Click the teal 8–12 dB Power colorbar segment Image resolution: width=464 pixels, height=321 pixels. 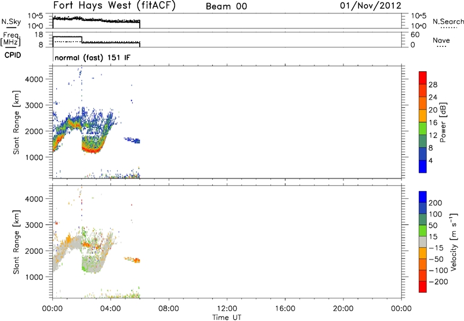(x=423, y=141)
